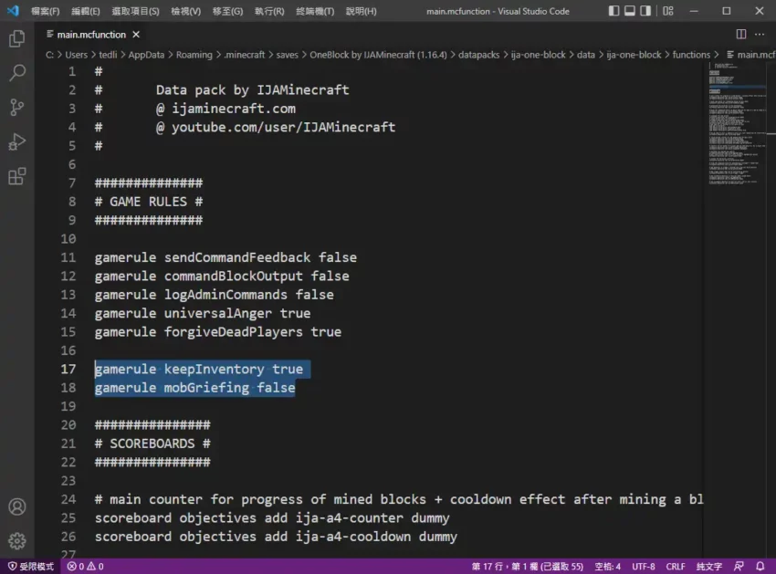Image resolution: width=776 pixels, height=574 pixels.
Task: Open the Run and Debug view
Action: pos(16,142)
